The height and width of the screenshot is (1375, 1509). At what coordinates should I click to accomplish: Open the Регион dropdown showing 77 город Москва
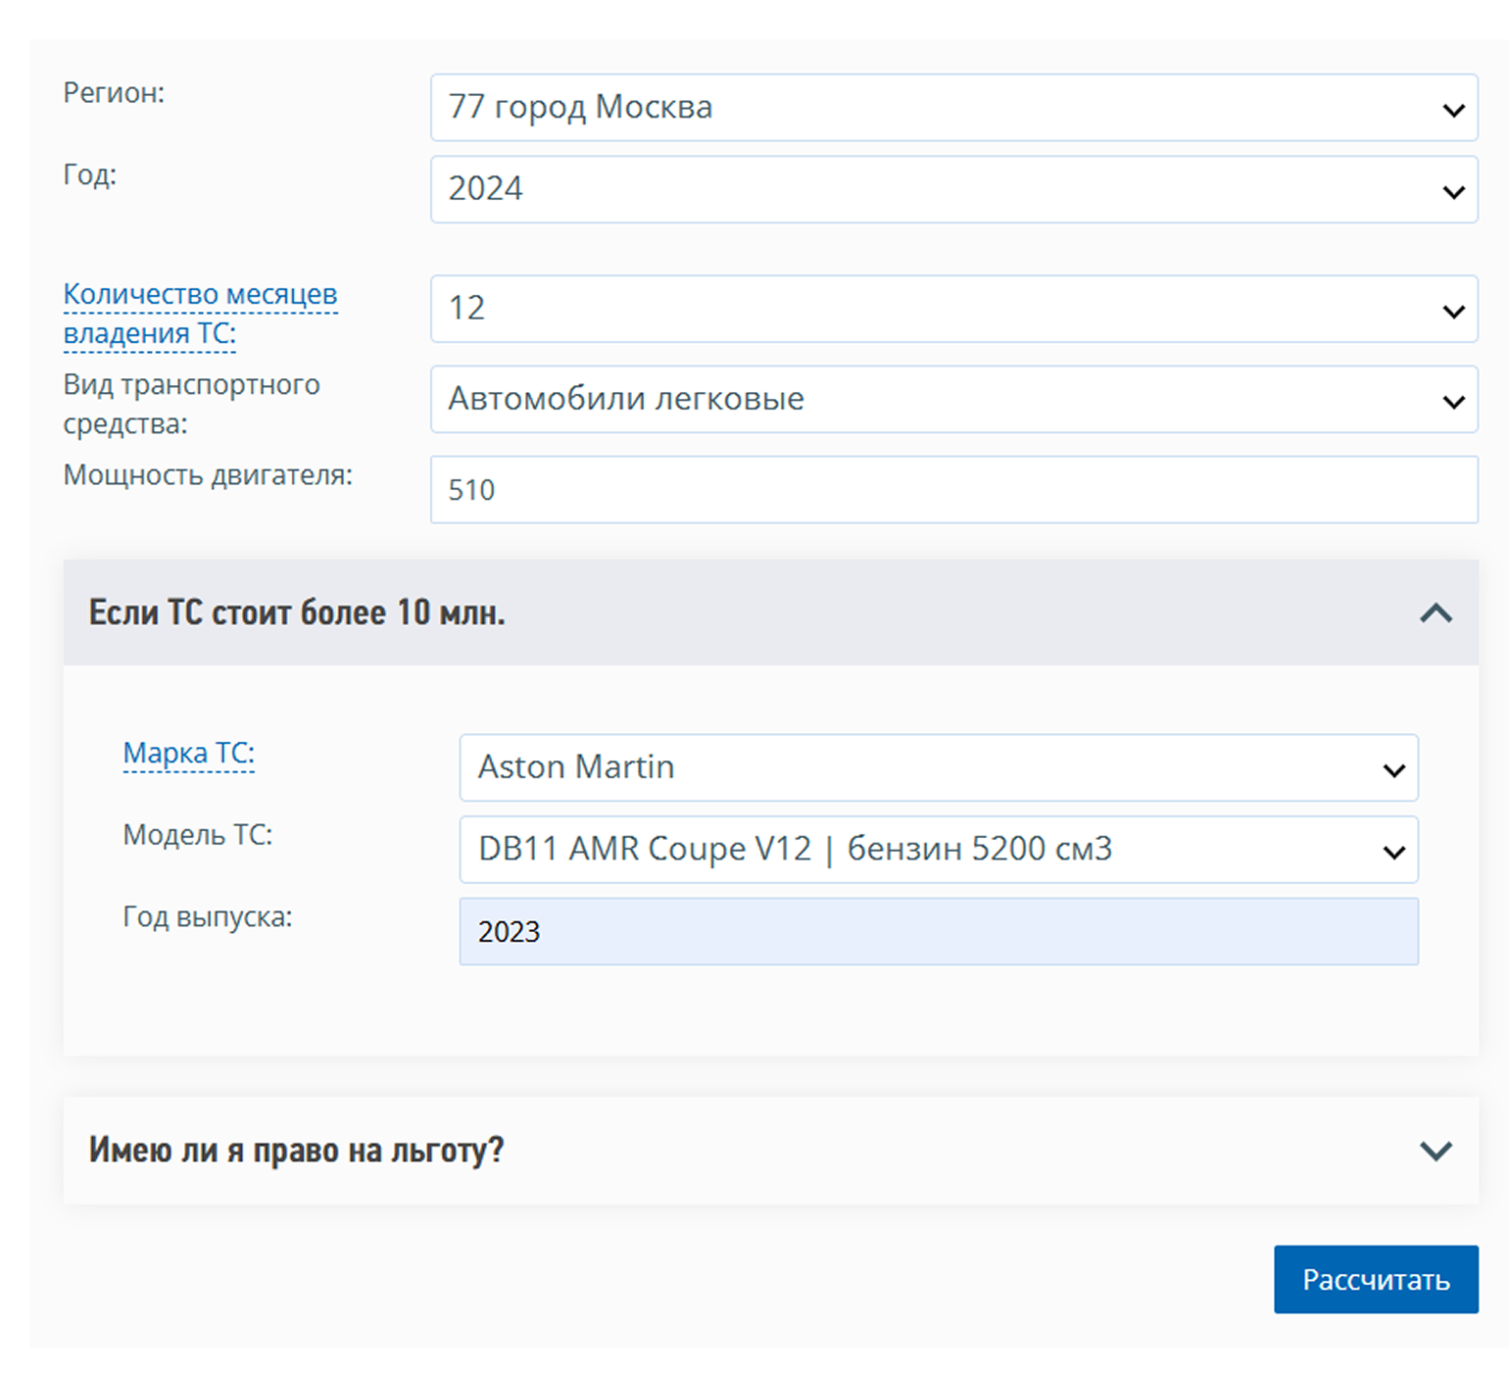pyautogui.click(x=953, y=108)
